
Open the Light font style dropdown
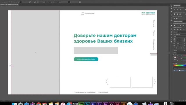click(180, 36)
